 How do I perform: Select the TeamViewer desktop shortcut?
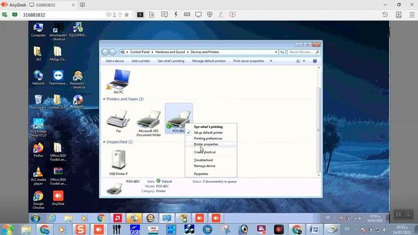[x=58, y=78]
